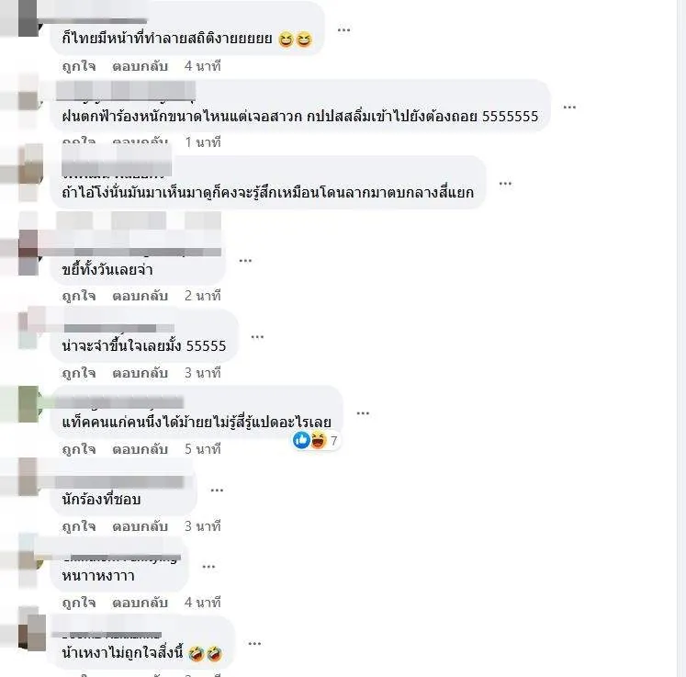686x677 pixels.
Task: Open three-dot menu beside ฝนตกฟ้าร้อง comment
Action: pos(569,107)
